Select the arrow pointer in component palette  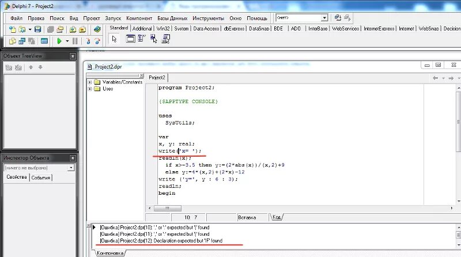114,39
